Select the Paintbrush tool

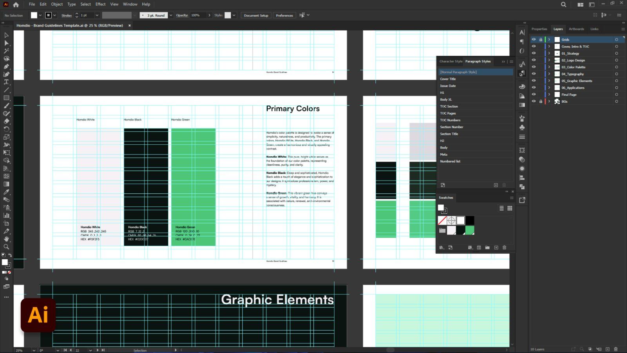(6, 106)
